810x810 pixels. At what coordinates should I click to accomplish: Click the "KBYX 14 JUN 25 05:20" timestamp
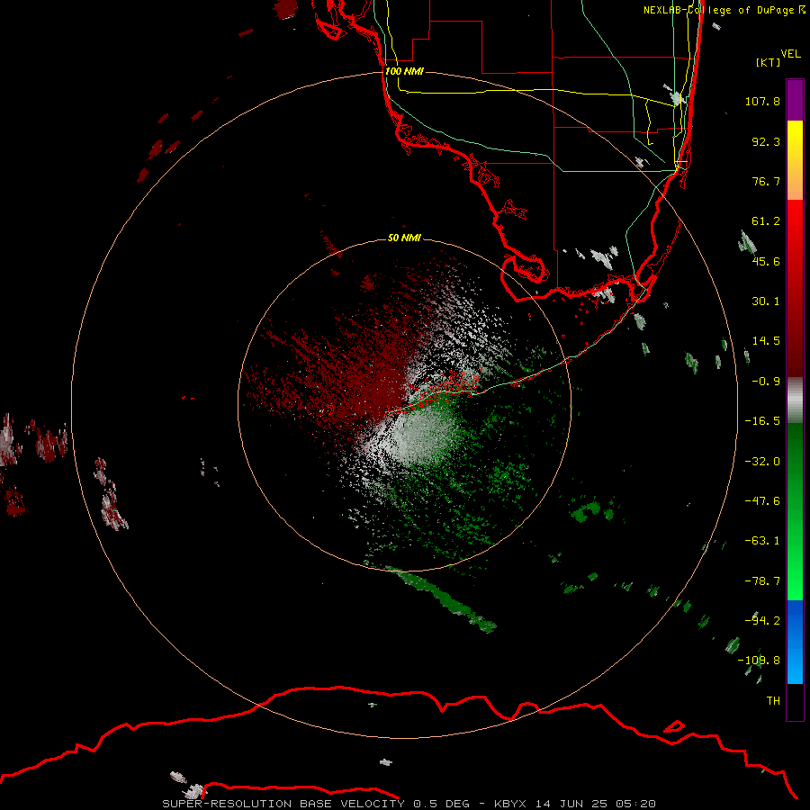tap(575, 804)
